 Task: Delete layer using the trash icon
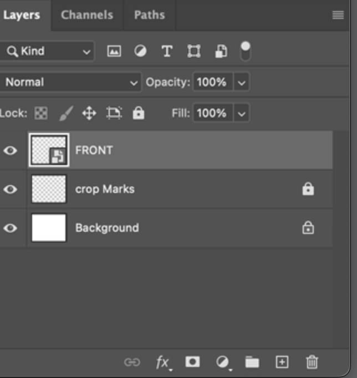tap(312, 362)
